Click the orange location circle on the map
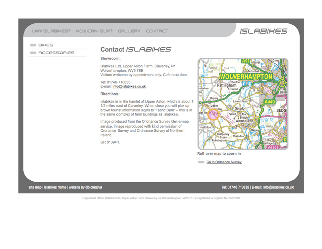 [x=213, y=114]
